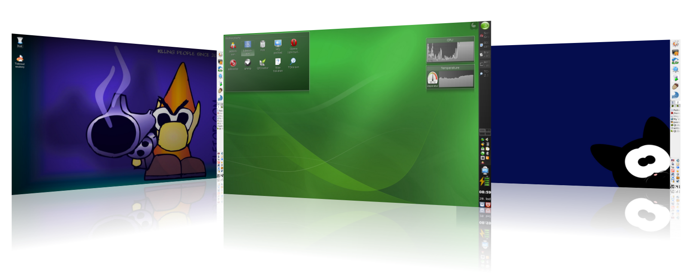The width and height of the screenshot is (690, 278).
Task: Select the Temperature widget gauge
Action: click(x=432, y=77)
